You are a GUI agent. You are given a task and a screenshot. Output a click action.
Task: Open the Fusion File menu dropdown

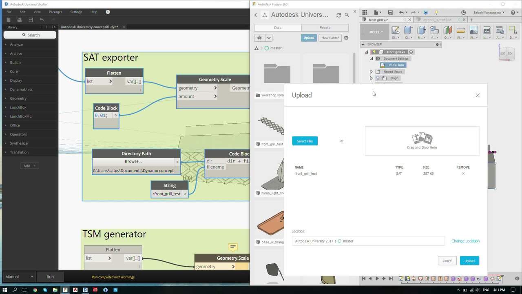pyautogui.click(x=378, y=13)
